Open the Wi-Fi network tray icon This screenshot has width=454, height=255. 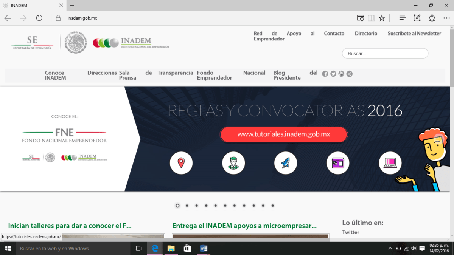coord(406,249)
